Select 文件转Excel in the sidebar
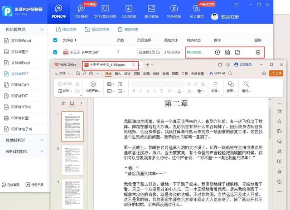 (24, 63)
